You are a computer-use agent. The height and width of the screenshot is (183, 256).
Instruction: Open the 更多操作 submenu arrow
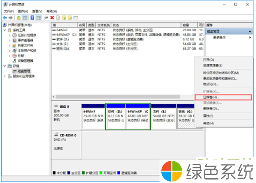pyautogui.click(x=250, y=38)
